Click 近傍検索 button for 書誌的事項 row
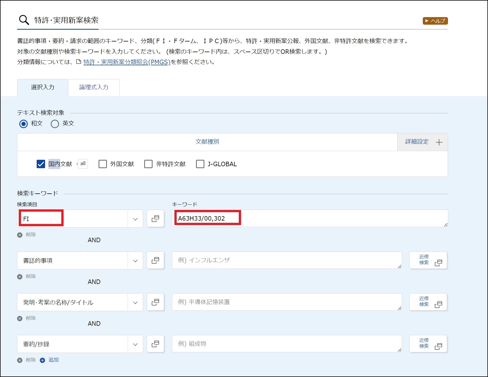Image resolution: width=488 pixels, height=377 pixels. (428, 260)
